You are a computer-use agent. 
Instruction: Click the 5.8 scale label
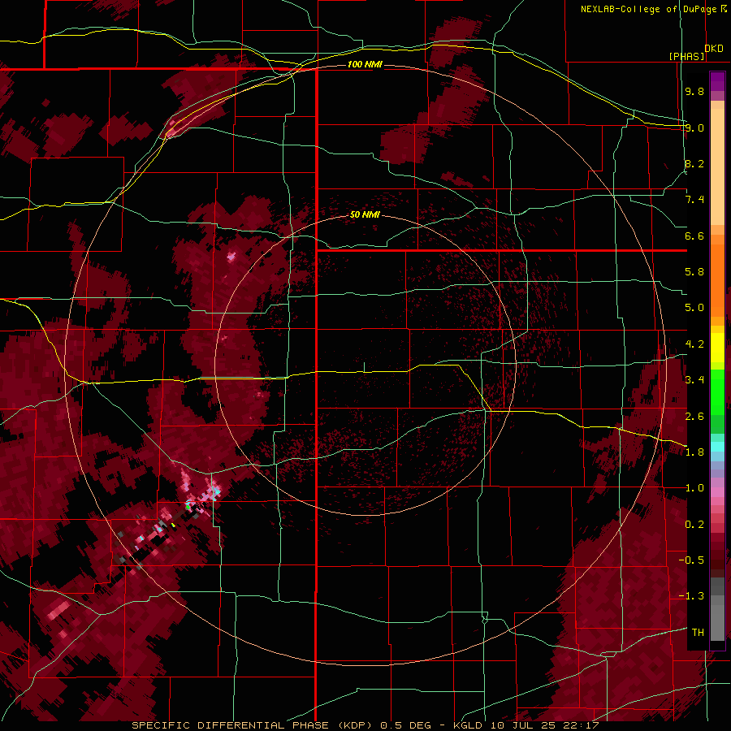pyautogui.click(x=694, y=272)
